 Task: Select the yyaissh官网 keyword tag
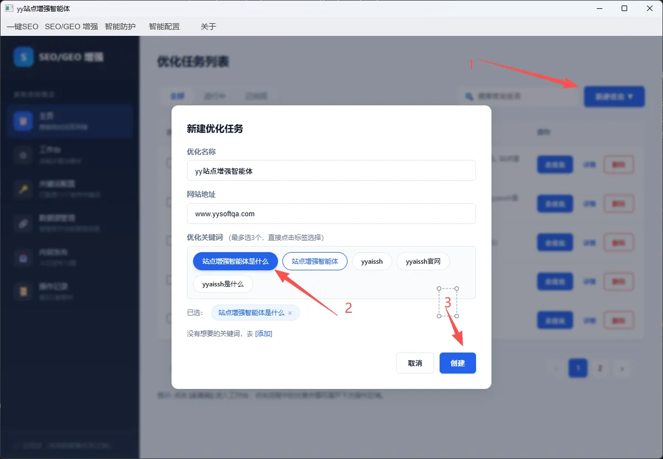point(423,261)
